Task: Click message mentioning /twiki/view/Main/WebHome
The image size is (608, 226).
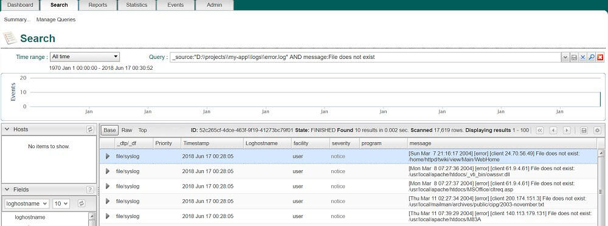Action: point(494,156)
